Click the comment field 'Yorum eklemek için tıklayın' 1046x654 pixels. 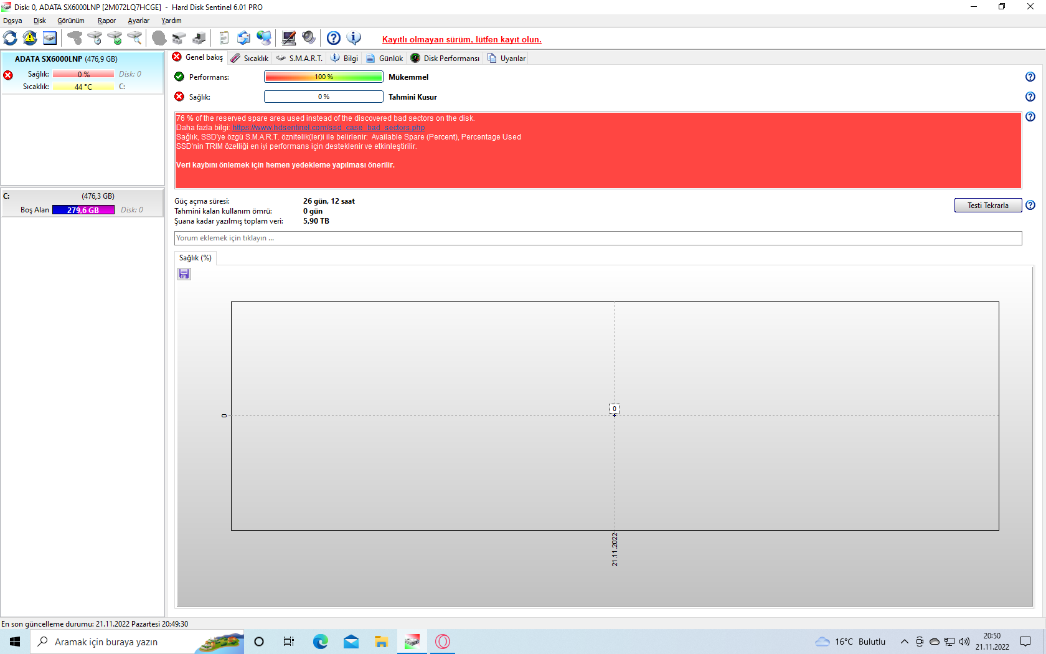598,238
